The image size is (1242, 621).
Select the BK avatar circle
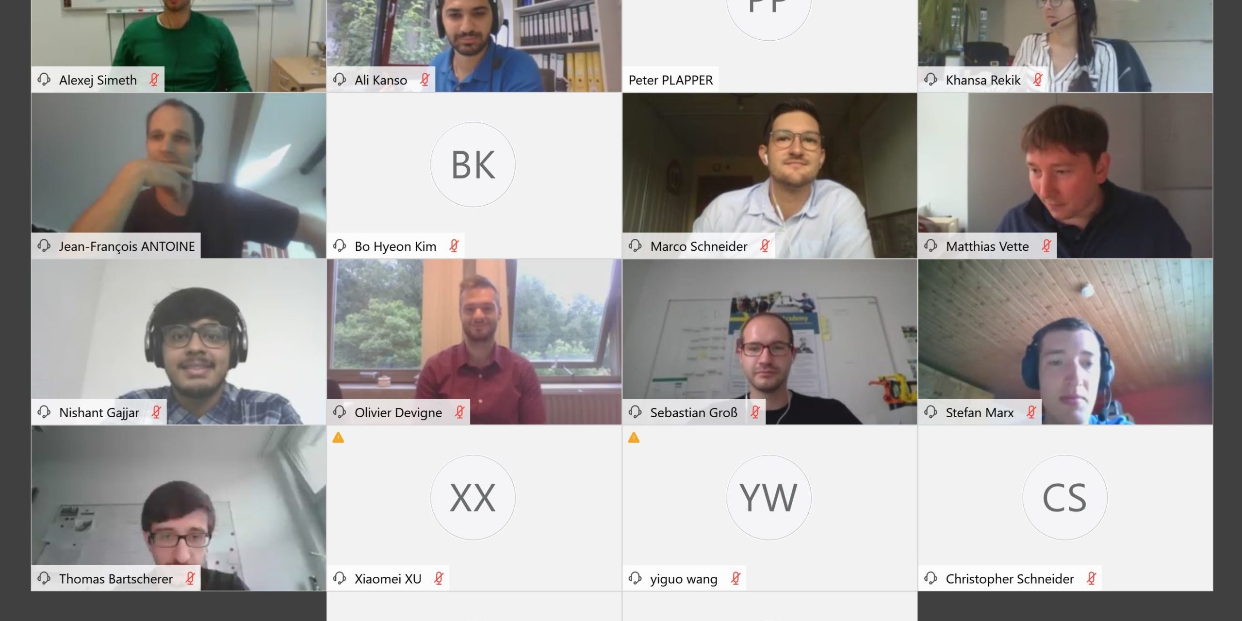tap(473, 164)
